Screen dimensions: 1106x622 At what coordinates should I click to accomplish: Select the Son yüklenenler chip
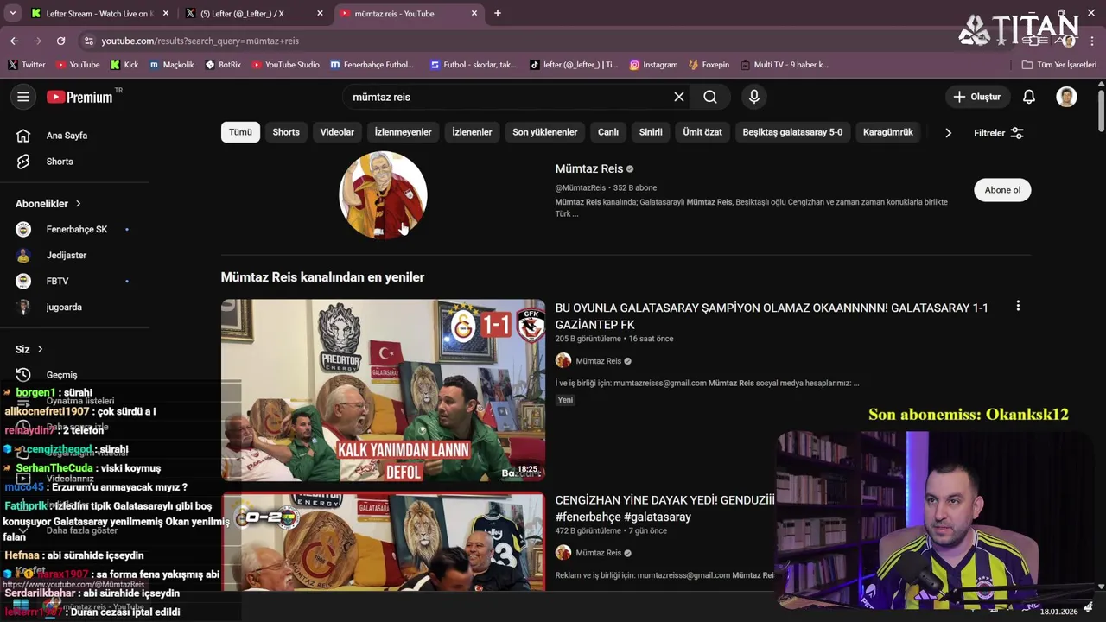point(544,132)
